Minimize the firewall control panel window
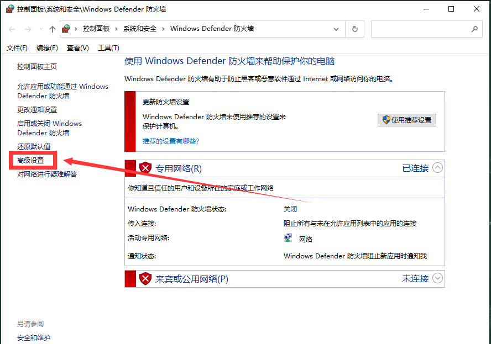The height and width of the screenshot is (344, 491). click(x=426, y=9)
